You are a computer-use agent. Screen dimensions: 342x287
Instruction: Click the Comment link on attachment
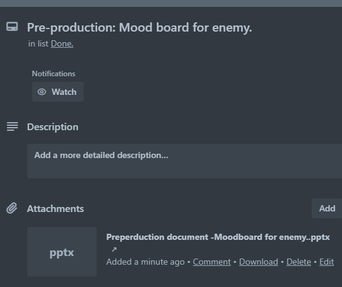tap(212, 262)
